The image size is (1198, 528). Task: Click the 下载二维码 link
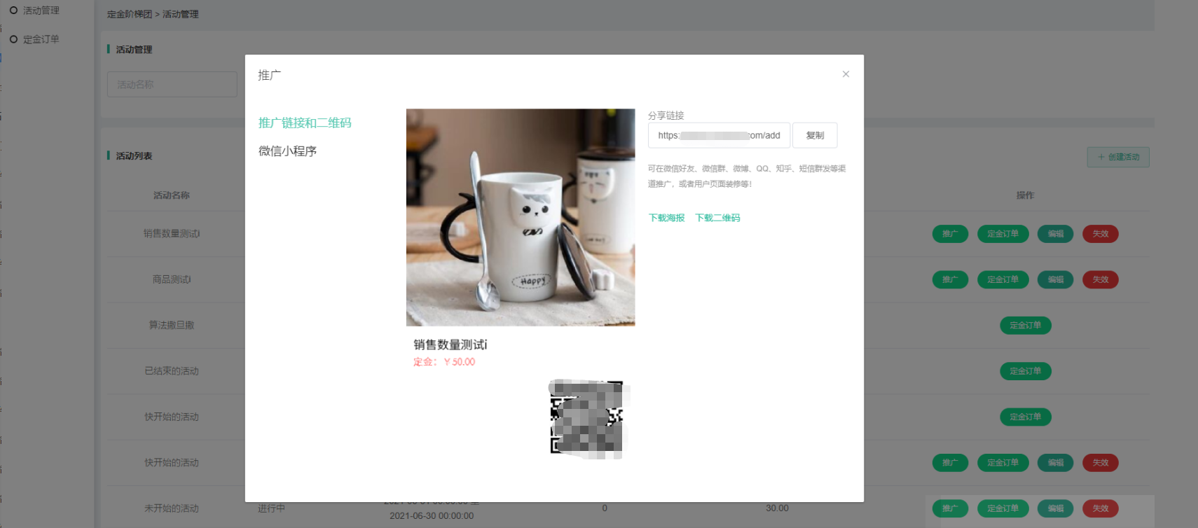tap(717, 218)
